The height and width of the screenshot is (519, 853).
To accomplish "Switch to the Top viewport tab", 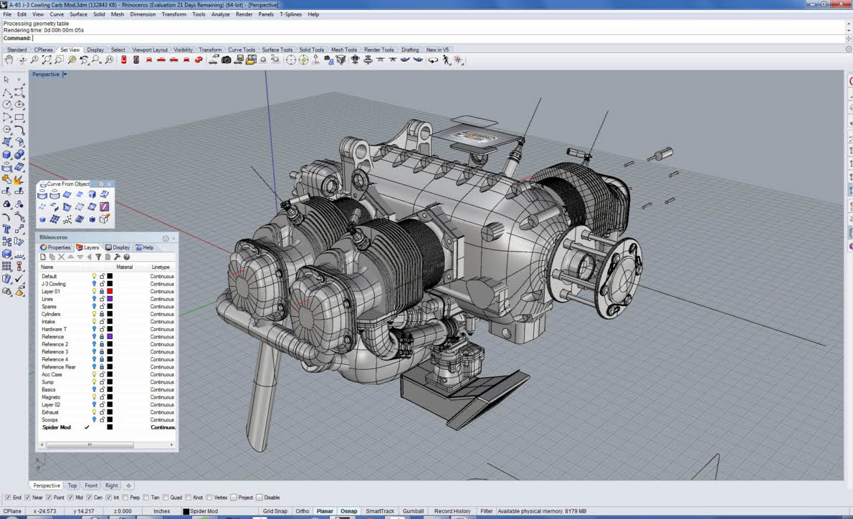I will click(72, 485).
